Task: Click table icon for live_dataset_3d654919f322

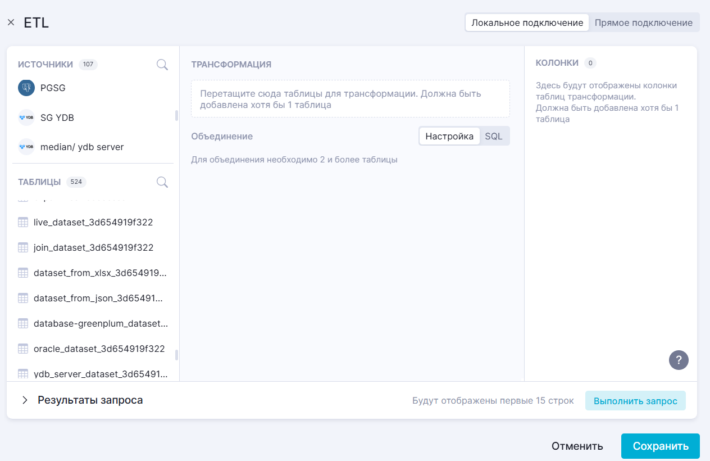Action: (x=23, y=222)
